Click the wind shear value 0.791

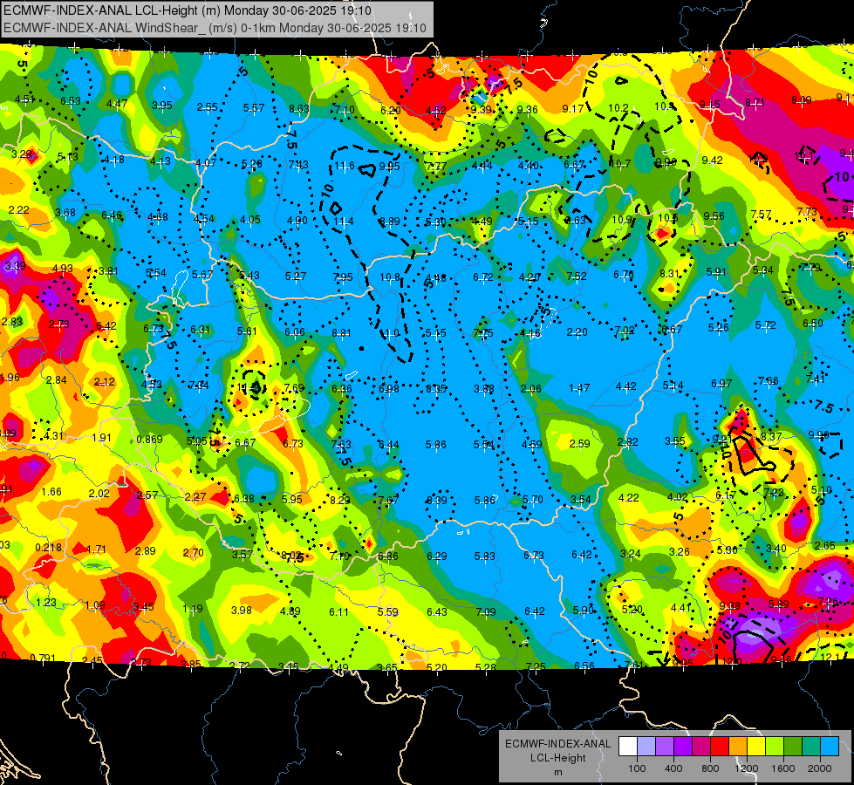click(43, 658)
